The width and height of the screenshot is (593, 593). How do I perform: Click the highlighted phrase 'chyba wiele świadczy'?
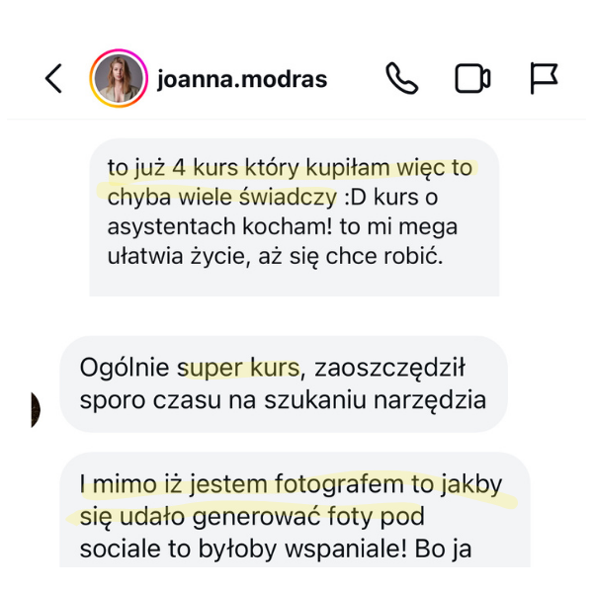click(x=222, y=198)
